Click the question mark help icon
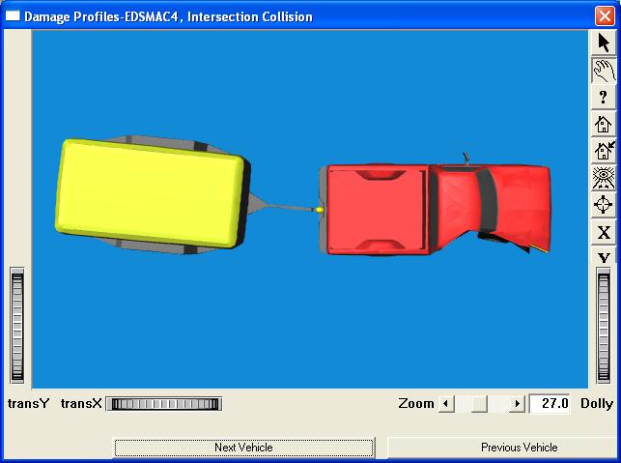 [604, 97]
